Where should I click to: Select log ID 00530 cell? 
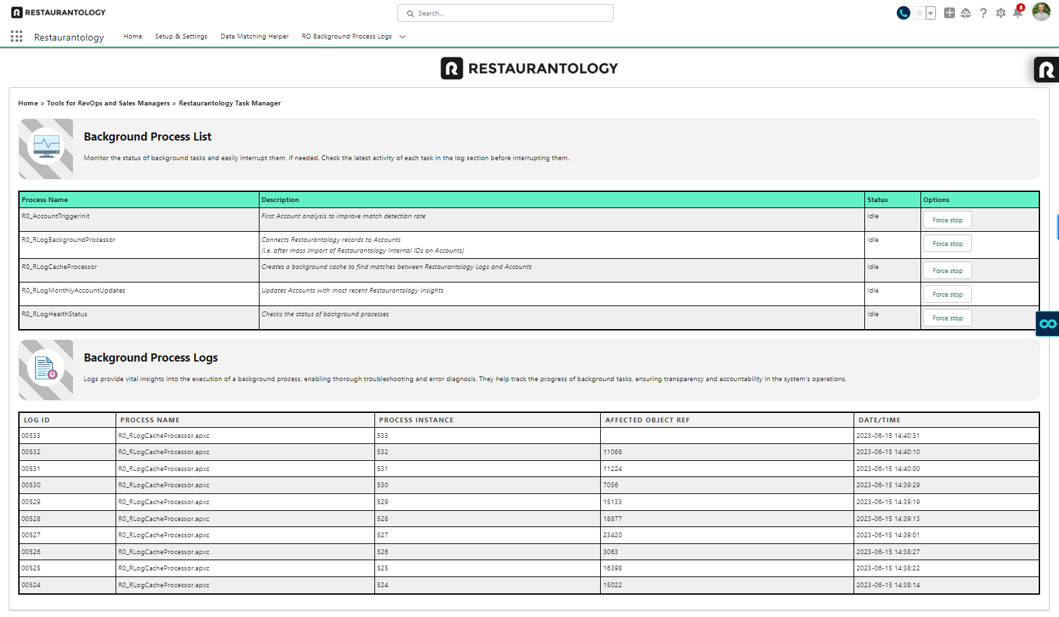pyautogui.click(x=68, y=485)
